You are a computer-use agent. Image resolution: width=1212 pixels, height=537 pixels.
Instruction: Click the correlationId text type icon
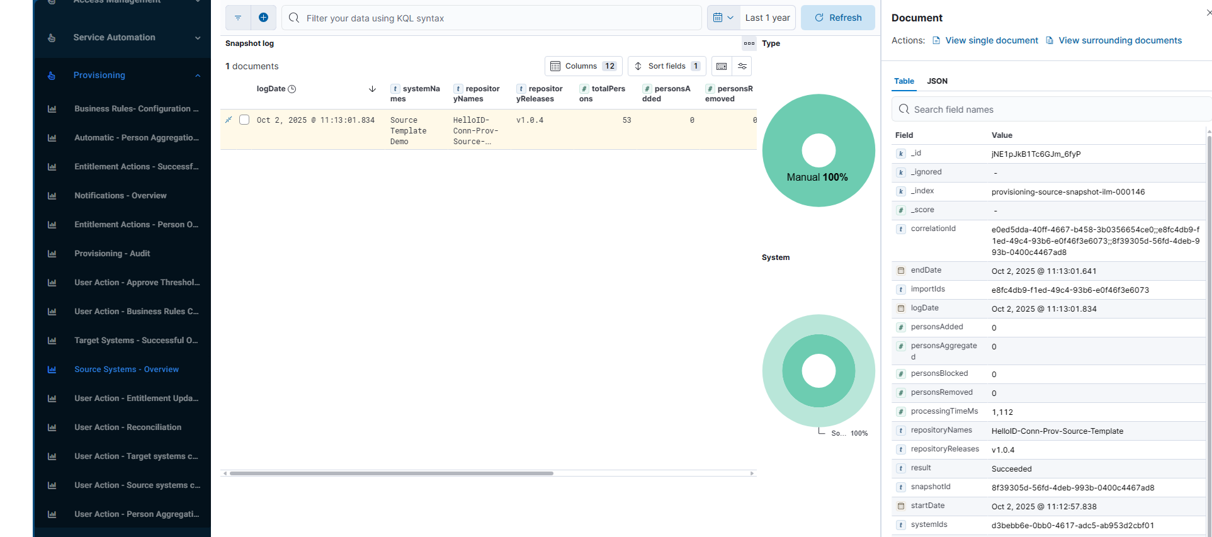[x=901, y=229]
